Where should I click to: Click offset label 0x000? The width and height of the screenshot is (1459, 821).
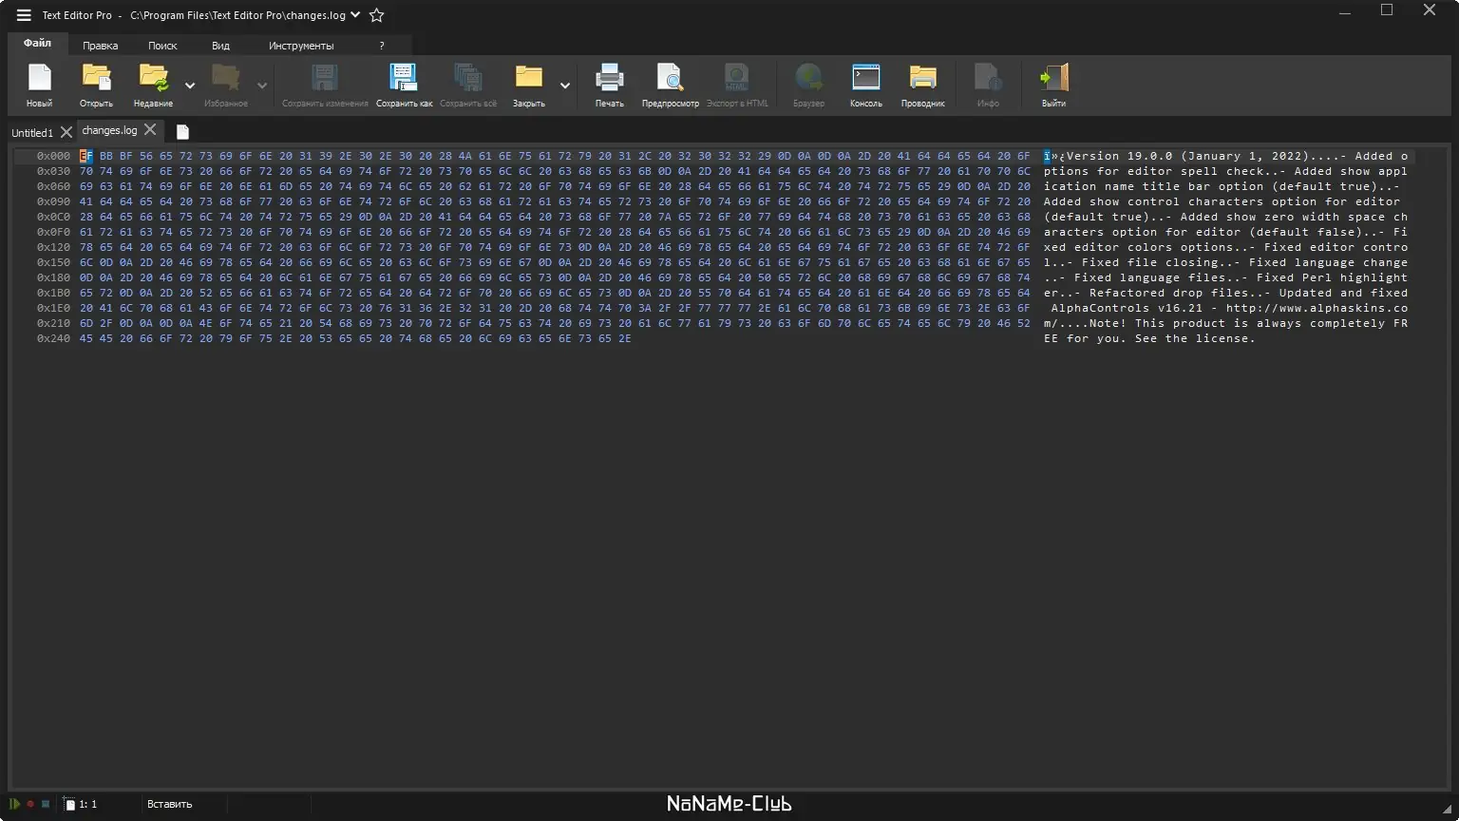[53, 156]
